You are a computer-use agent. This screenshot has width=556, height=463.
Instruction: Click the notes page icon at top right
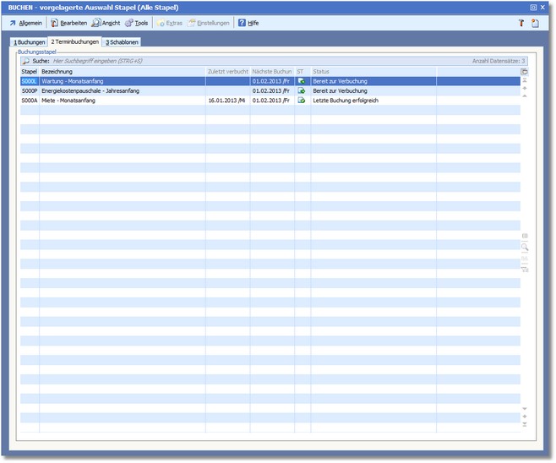535,23
